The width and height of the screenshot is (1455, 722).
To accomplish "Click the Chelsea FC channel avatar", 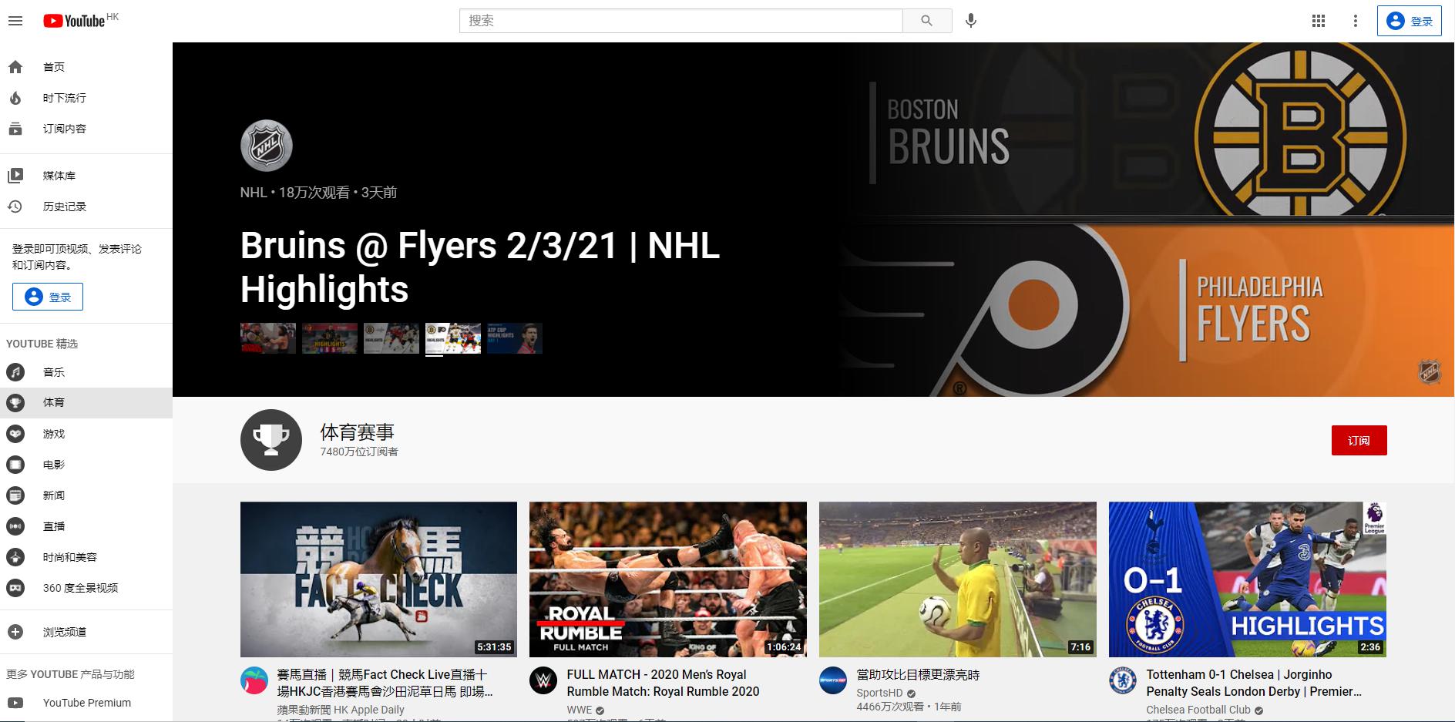I will [x=1123, y=680].
